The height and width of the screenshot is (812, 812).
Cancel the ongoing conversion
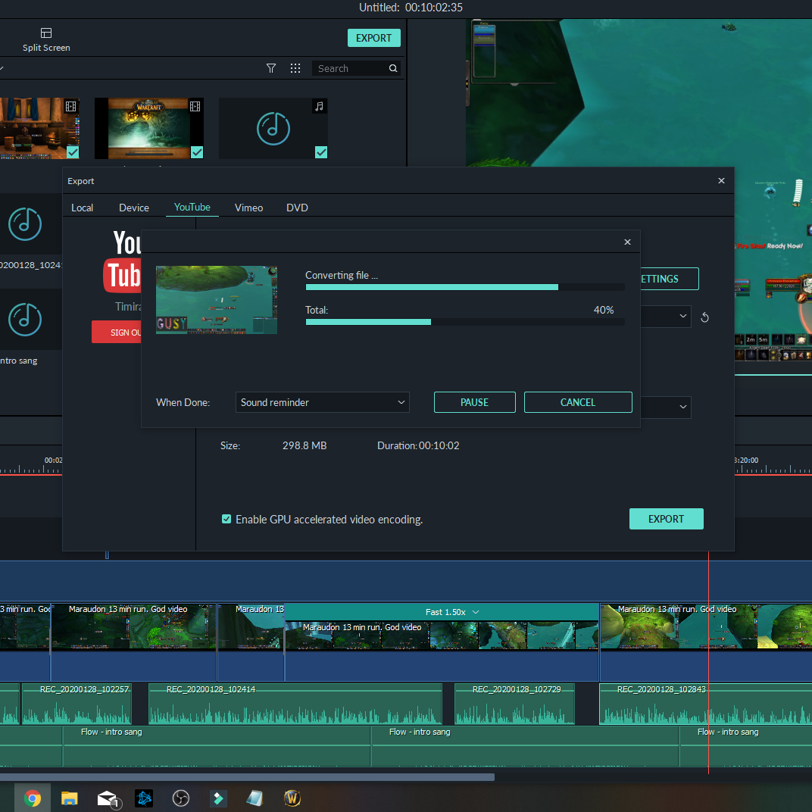tap(577, 402)
